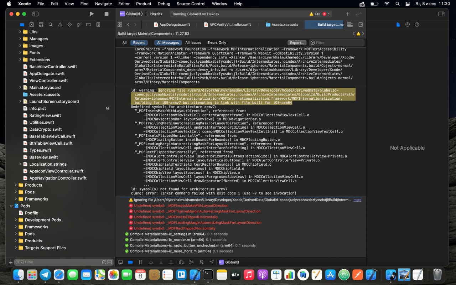Open the Source Control menu
This screenshot has width=456, height=285.
[191, 4]
